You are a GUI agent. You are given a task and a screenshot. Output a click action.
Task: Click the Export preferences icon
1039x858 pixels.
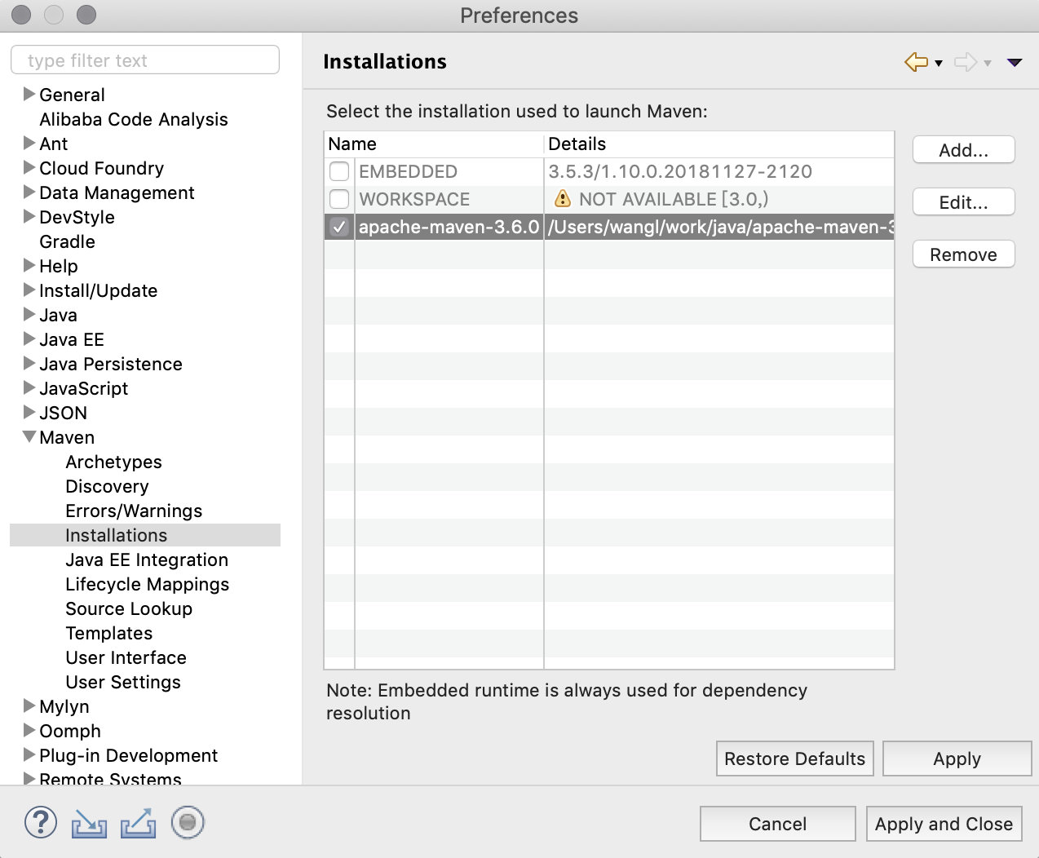[138, 824]
